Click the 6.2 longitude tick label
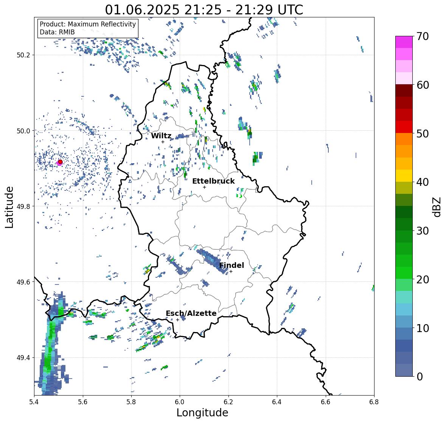 coord(228,402)
